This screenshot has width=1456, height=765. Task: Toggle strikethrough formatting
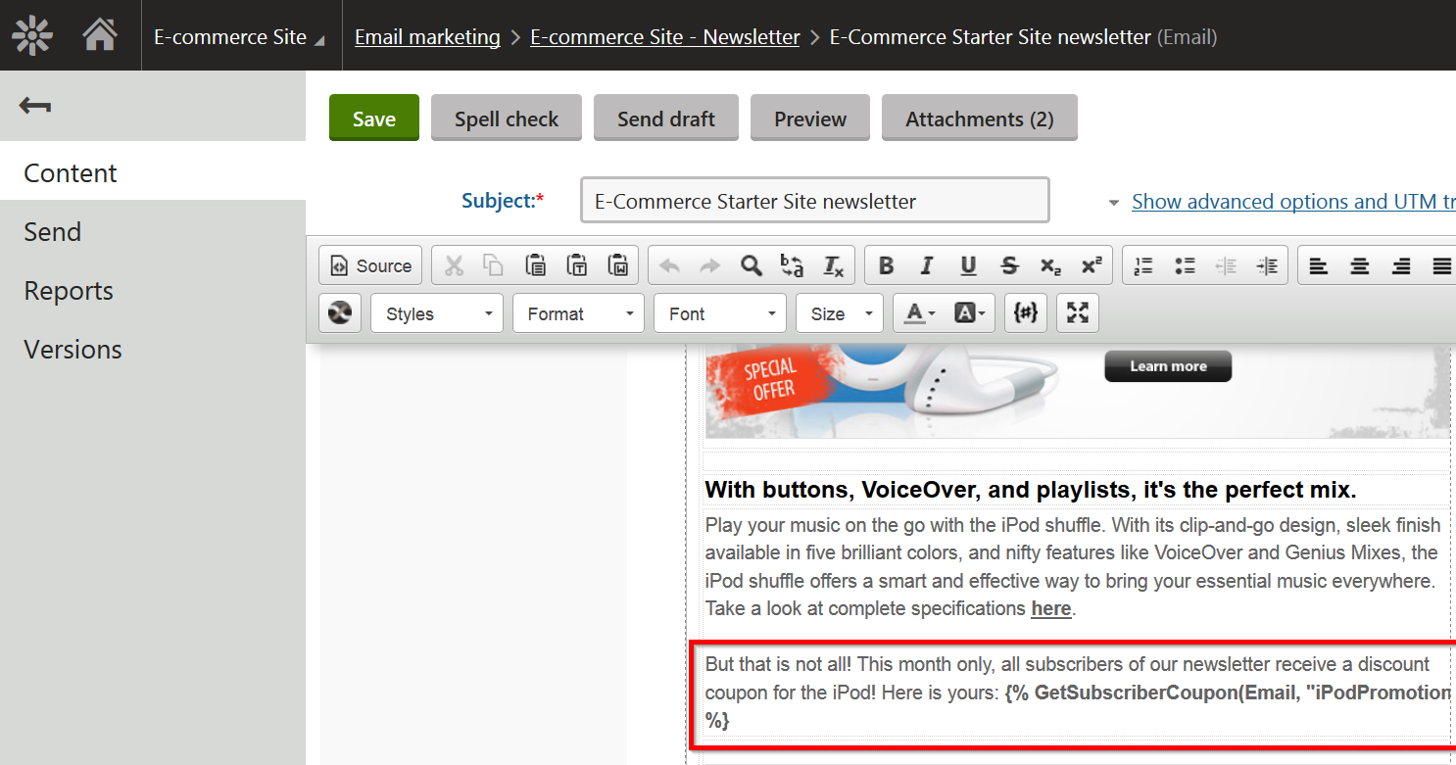tap(1009, 265)
